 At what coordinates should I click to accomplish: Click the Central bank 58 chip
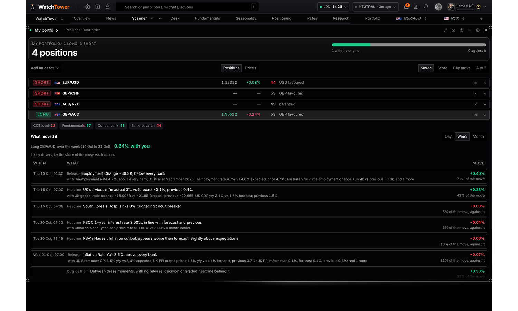pos(111,126)
